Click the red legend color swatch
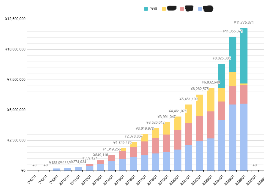The height and width of the screenshot is (194, 264). (182, 9)
